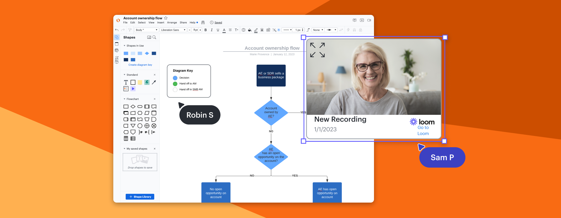
Task: Pick the diamond decision shape in Flowchart
Action: coord(133,107)
